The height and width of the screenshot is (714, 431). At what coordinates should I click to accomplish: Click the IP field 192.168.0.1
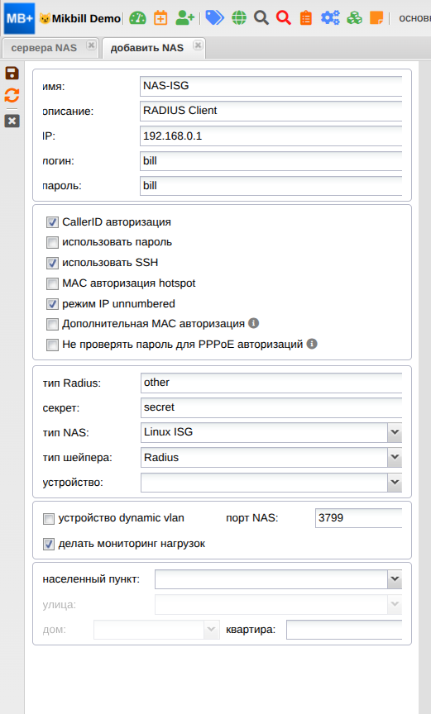tap(271, 136)
